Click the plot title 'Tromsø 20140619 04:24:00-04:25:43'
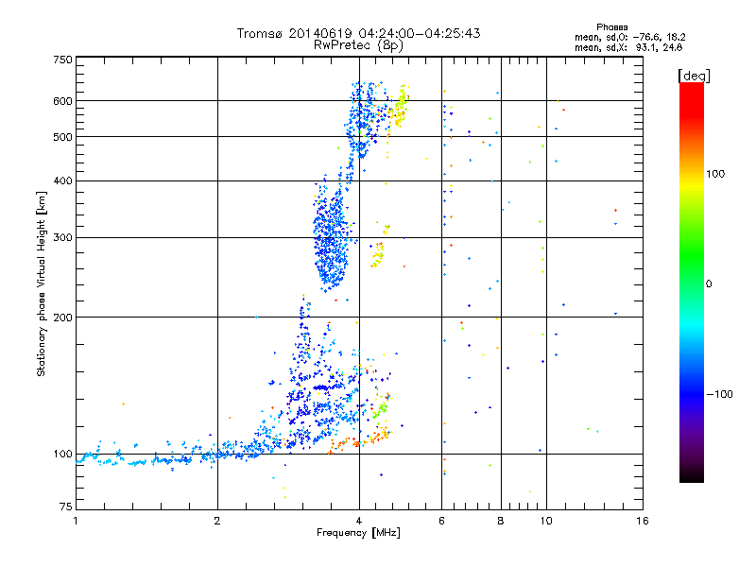756x567 pixels. pos(358,33)
